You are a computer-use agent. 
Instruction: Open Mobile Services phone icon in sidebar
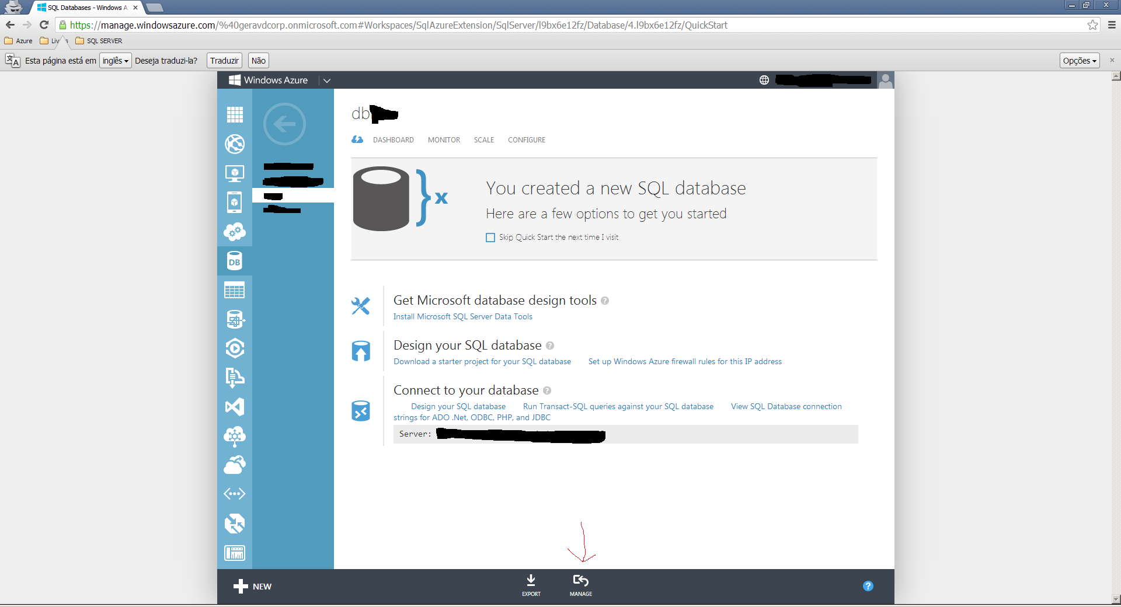pos(235,203)
